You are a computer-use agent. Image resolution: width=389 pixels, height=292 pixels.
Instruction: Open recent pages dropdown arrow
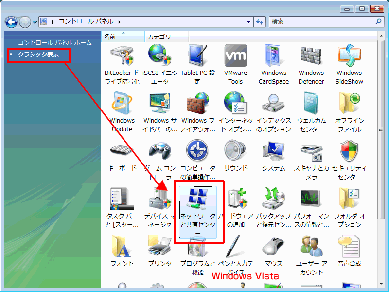pos(35,22)
